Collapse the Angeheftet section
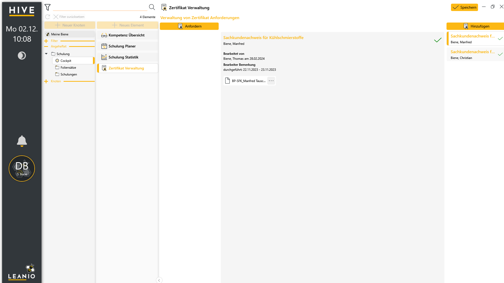The image size is (504, 283). pyautogui.click(x=46, y=46)
